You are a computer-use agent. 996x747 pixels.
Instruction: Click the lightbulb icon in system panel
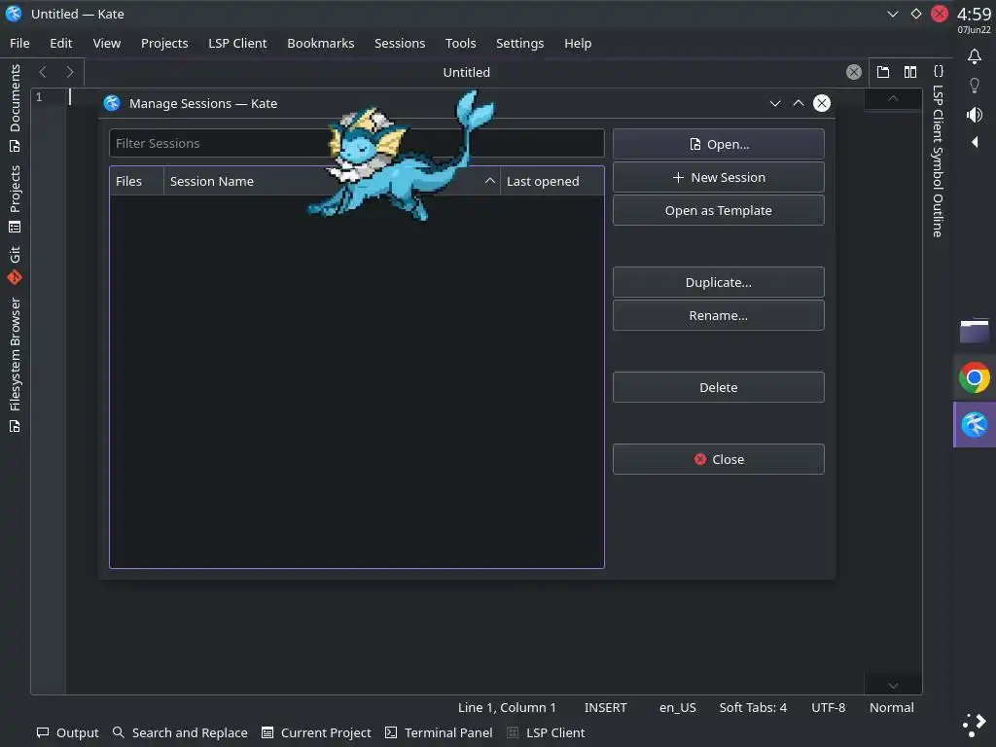pyautogui.click(x=975, y=86)
